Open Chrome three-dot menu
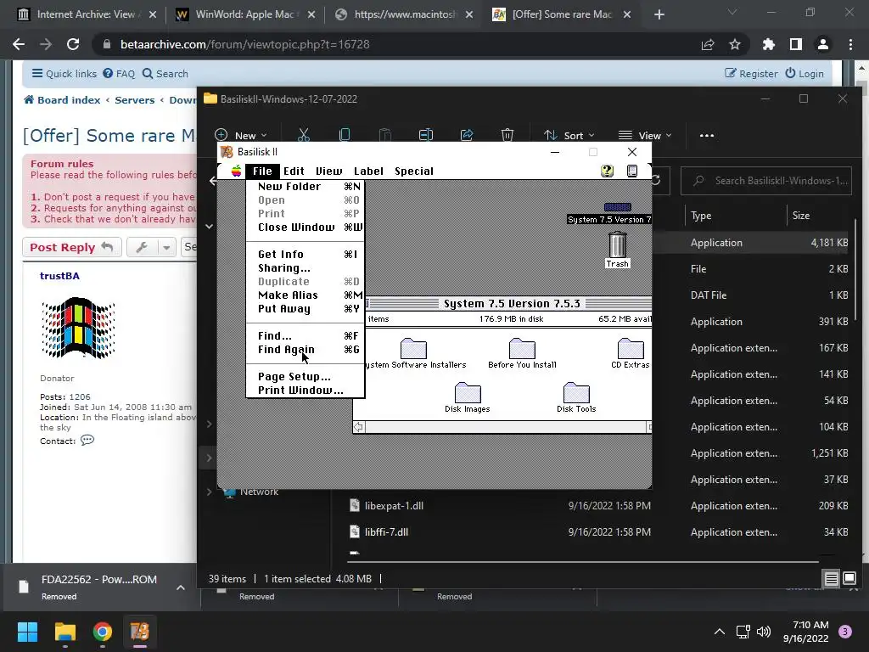Image resolution: width=869 pixels, height=652 pixels. click(850, 44)
